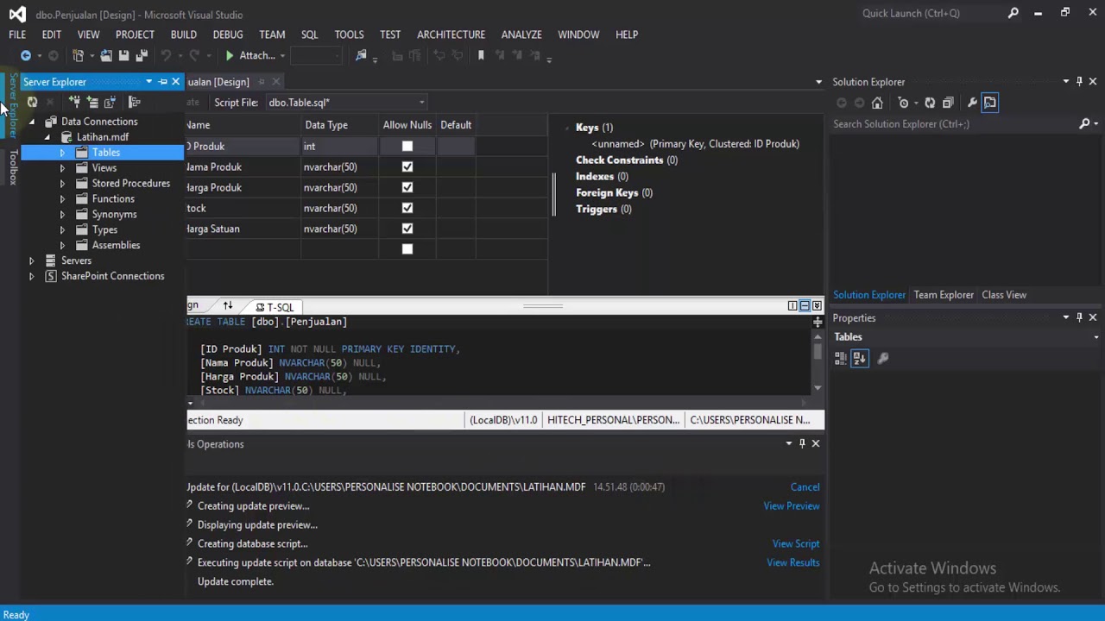Expand the Servers tree node

pos(32,260)
